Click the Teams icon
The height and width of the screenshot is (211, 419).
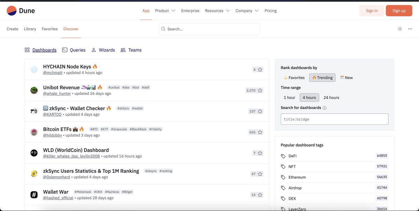point(123,50)
